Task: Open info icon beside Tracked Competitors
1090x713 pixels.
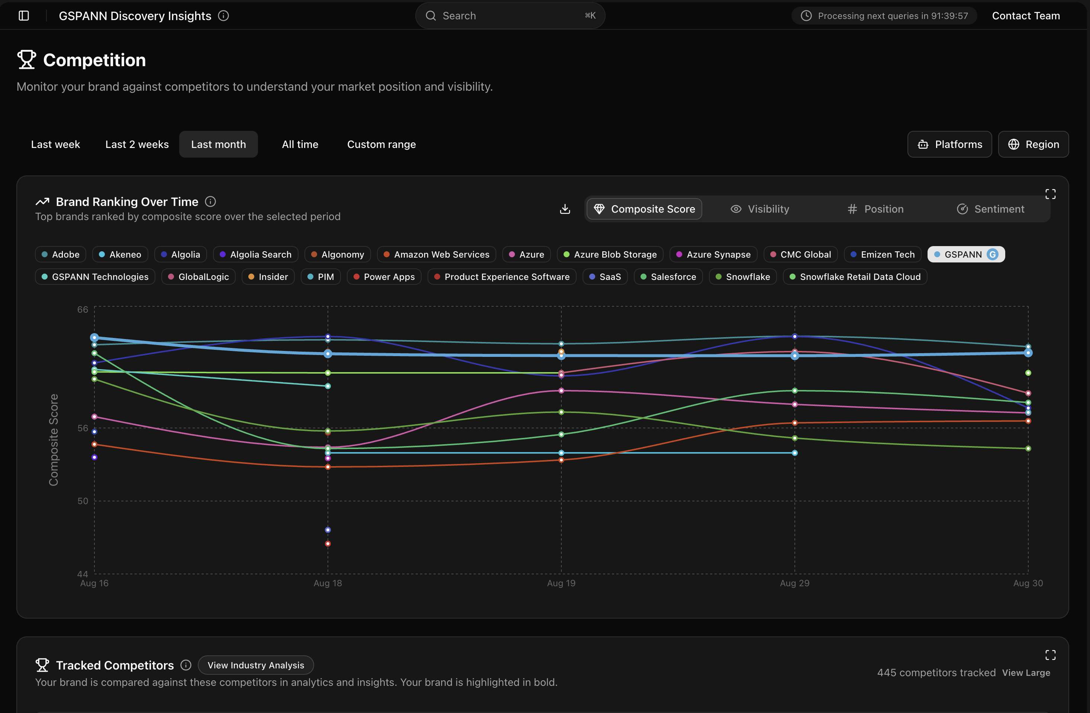Action: [x=186, y=665]
